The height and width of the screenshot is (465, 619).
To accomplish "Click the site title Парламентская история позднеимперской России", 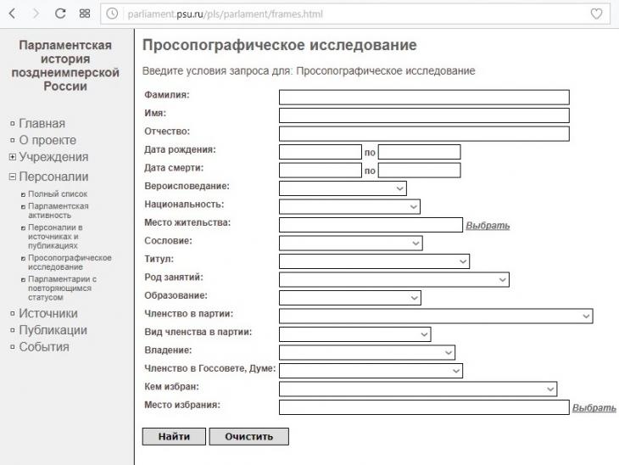I will pos(65,65).
